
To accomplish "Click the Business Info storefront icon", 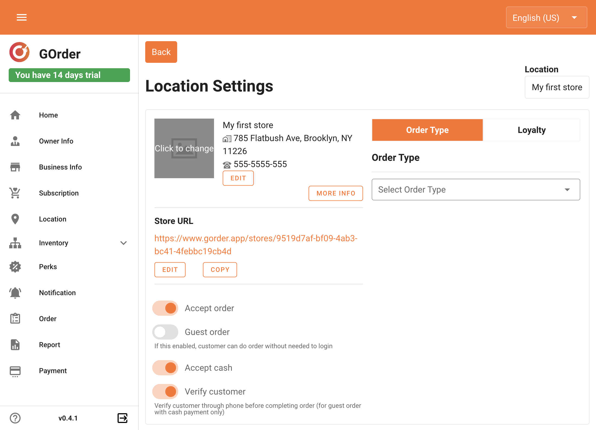I will [15, 167].
